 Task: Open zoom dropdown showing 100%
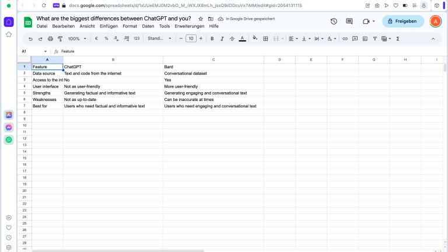coord(77,38)
